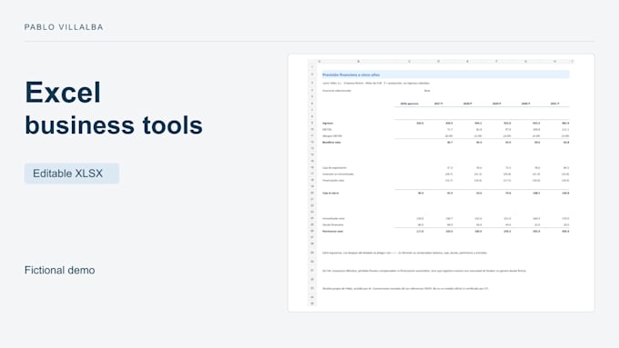
Task: Click the Editable XLSX badge
Action: pos(71,174)
